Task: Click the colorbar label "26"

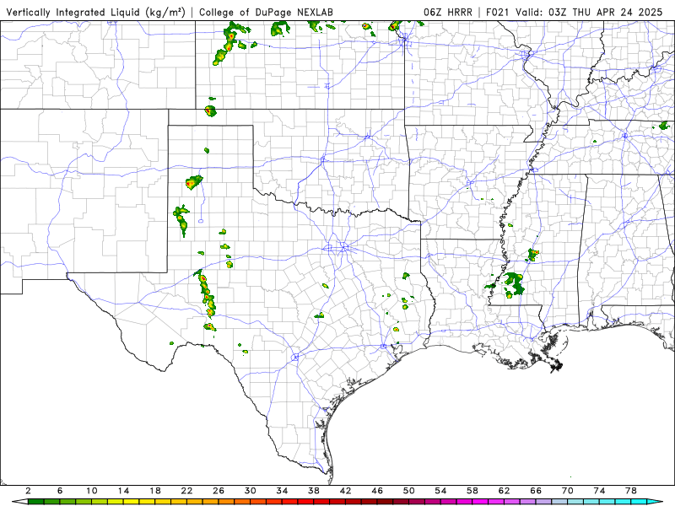Action: [x=219, y=491]
